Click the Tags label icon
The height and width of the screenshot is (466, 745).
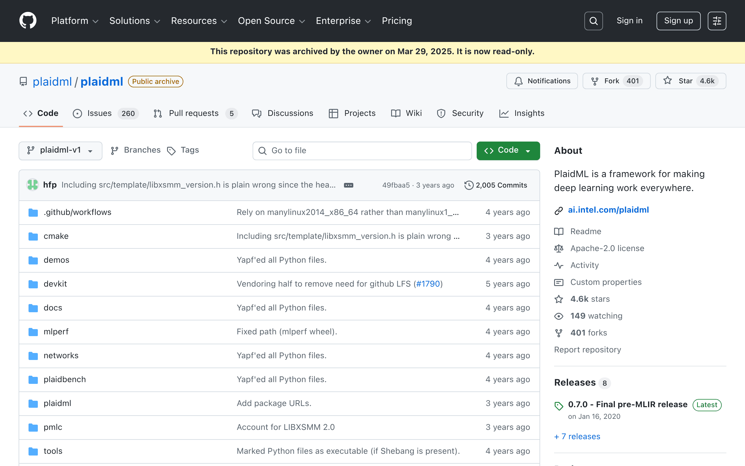pos(171,150)
